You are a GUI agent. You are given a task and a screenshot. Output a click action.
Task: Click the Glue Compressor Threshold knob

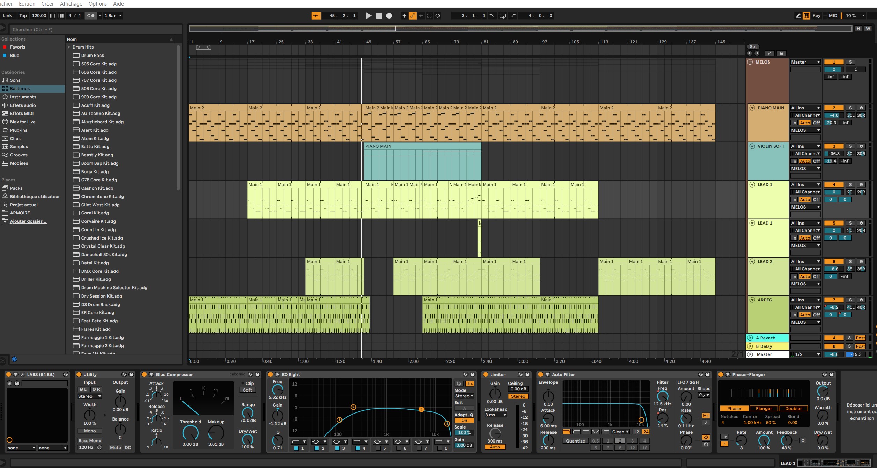point(190,433)
